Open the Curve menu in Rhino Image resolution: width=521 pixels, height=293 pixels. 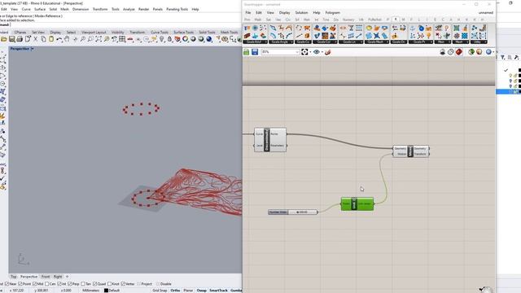click(x=26, y=9)
